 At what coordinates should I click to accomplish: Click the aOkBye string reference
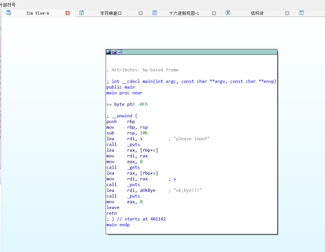[147, 190]
